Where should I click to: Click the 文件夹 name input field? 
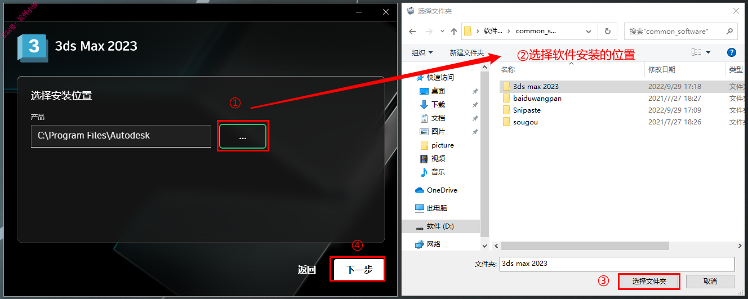click(617, 264)
